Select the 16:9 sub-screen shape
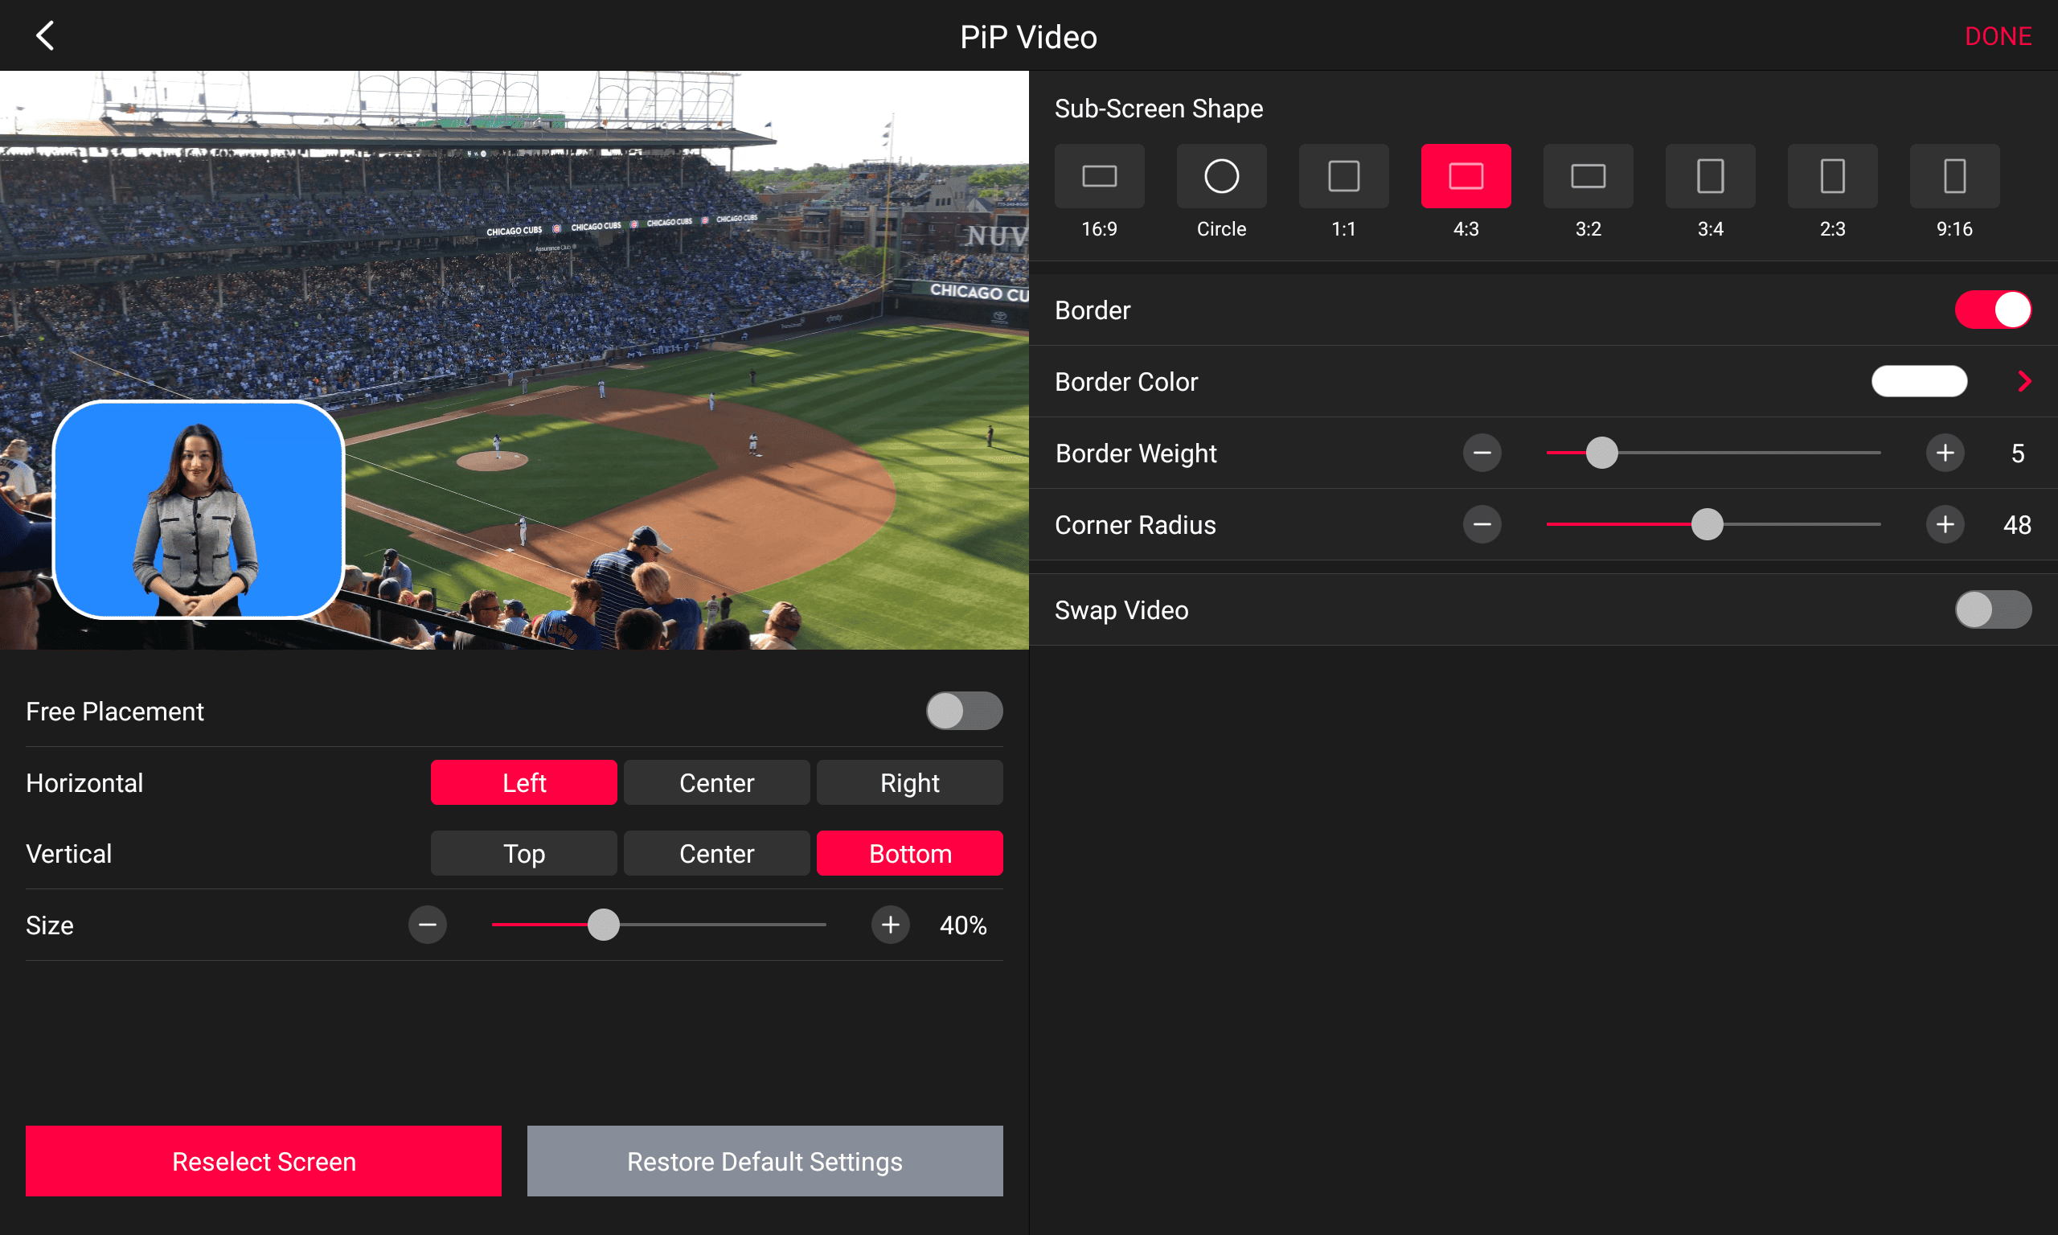The width and height of the screenshot is (2058, 1235). click(x=1098, y=176)
